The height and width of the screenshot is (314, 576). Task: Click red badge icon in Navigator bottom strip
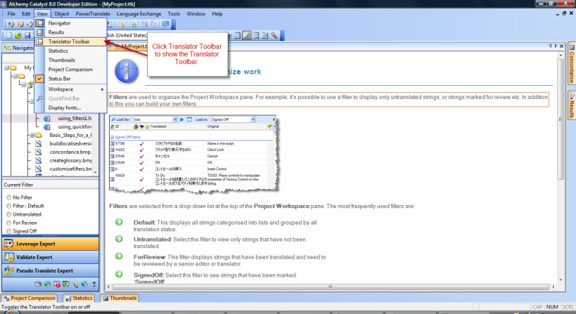coord(56,284)
